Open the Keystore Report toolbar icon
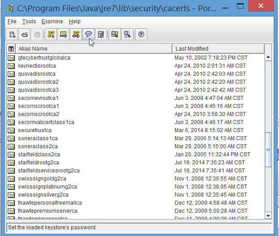279x236 pixels. pos(101,34)
